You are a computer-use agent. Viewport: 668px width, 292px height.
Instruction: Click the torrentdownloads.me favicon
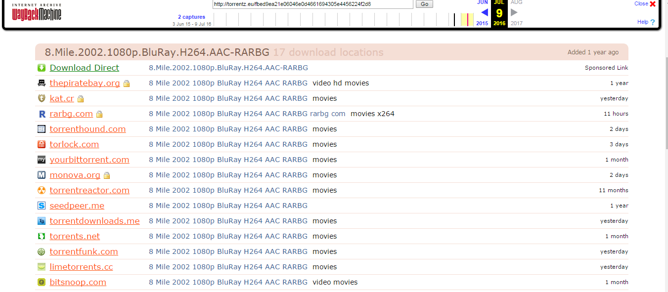click(42, 221)
